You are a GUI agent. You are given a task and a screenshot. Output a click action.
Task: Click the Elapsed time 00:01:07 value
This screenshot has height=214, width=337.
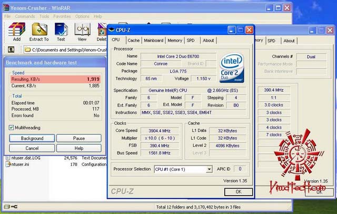click(91, 103)
